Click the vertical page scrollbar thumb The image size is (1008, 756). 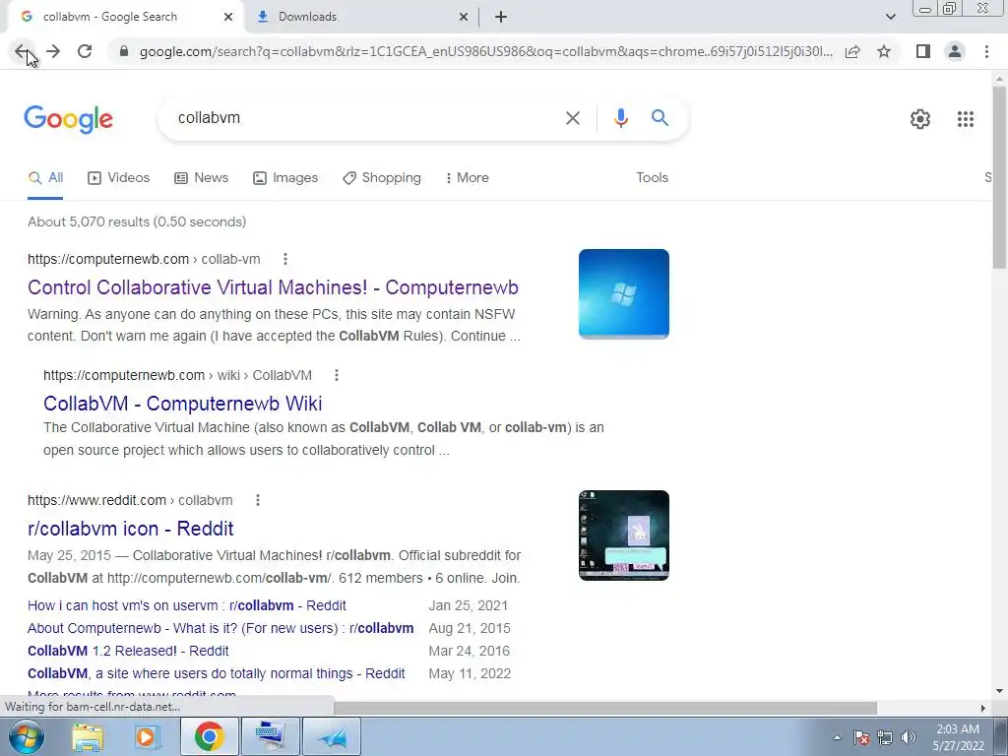point(999,177)
